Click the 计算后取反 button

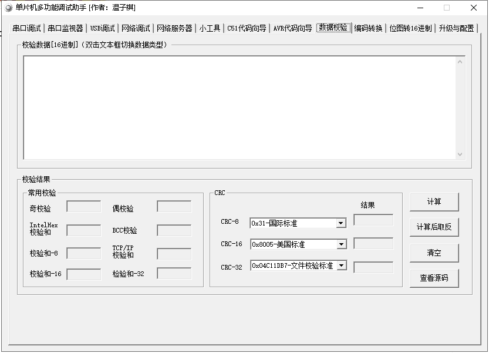click(434, 227)
